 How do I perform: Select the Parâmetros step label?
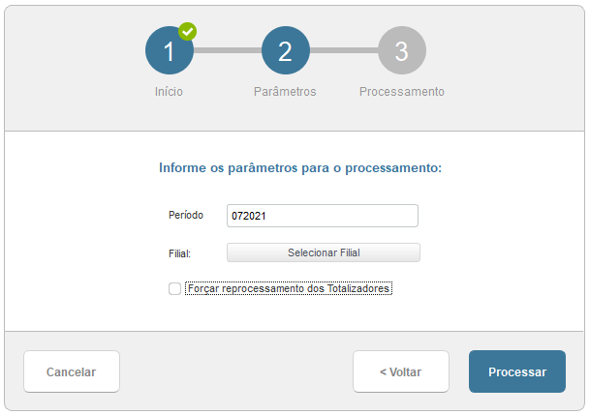click(285, 92)
